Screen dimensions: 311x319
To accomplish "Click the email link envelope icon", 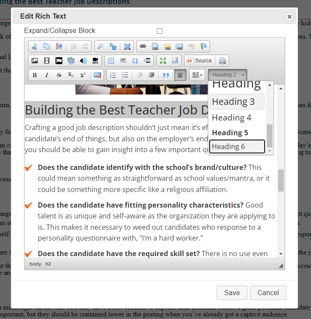I will pos(179,46).
